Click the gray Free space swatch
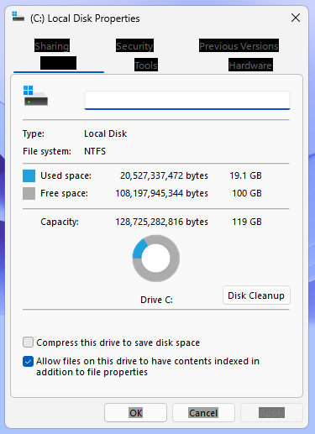 coord(29,193)
